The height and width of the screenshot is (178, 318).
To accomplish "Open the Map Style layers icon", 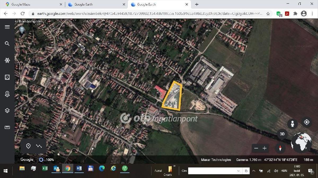I will 7,111.
